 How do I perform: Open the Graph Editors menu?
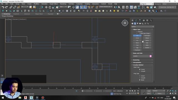pos(54,4)
